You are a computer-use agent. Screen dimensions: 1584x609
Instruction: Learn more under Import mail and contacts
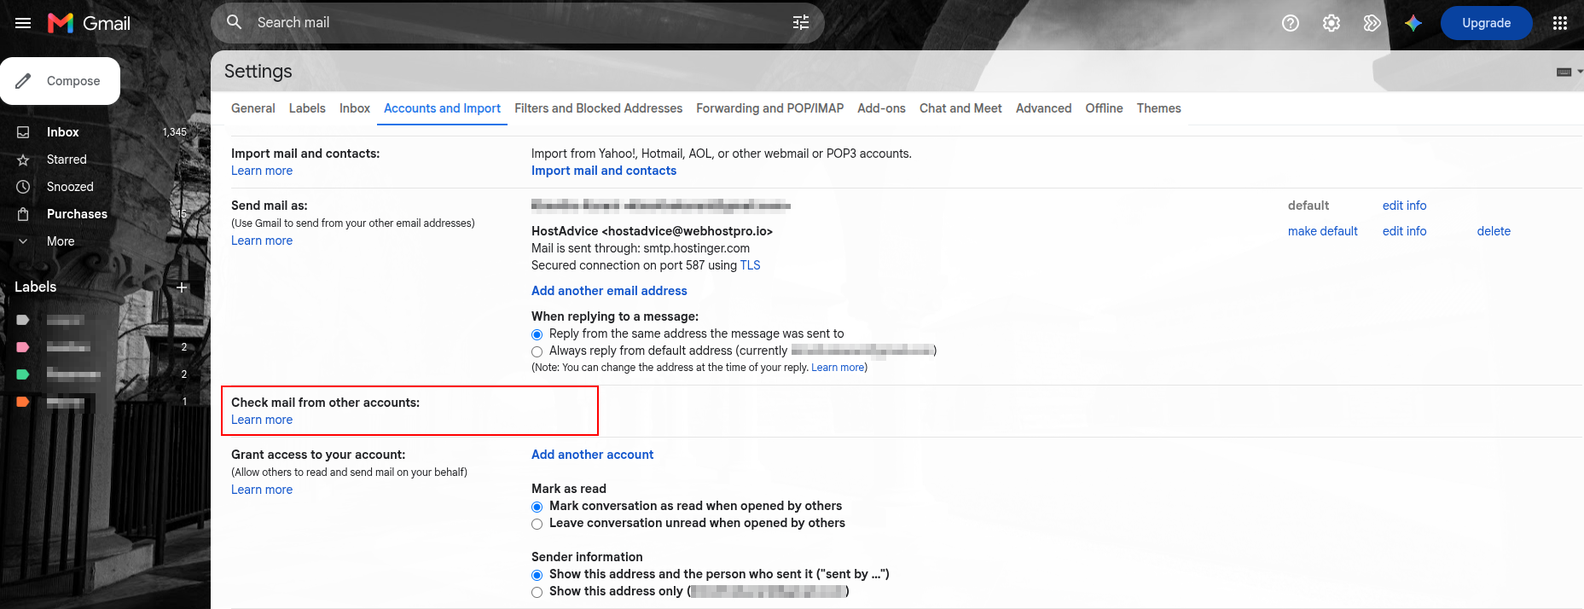[262, 171]
